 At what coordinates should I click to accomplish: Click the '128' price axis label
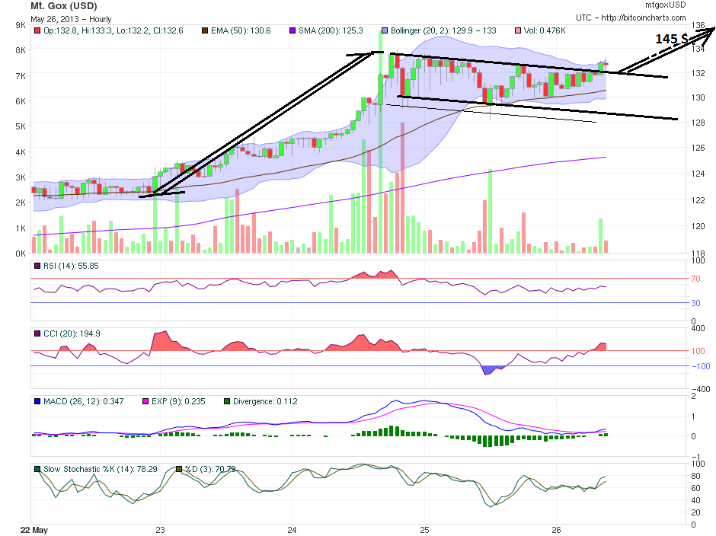(x=698, y=123)
